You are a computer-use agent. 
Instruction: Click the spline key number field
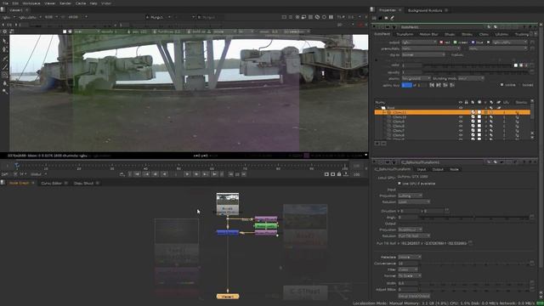coord(407,85)
